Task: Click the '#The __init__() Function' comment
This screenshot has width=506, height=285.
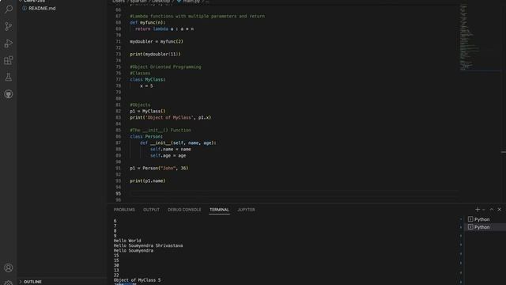Action: pos(160,130)
